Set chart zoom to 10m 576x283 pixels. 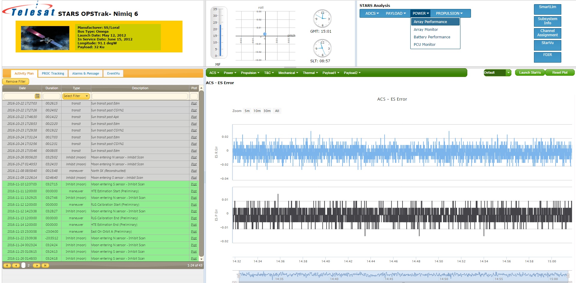257,111
